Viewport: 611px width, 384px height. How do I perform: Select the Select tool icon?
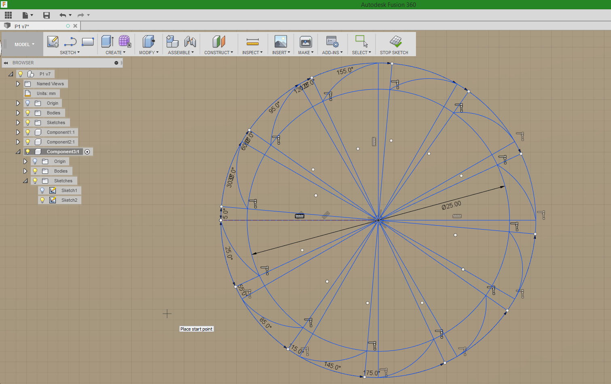[361, 41]
